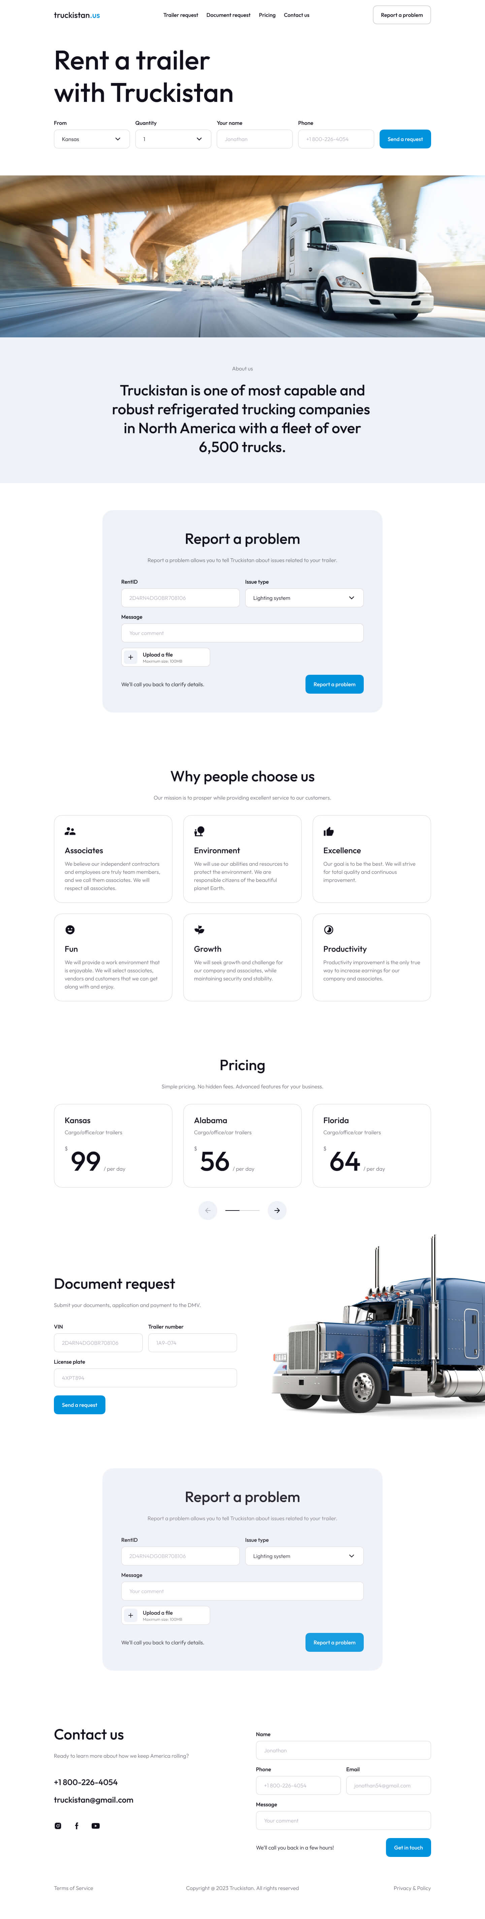This screenshot has height=1919, width=485.
Task: Open the Facebook social icon
Action: (76, 1825)
